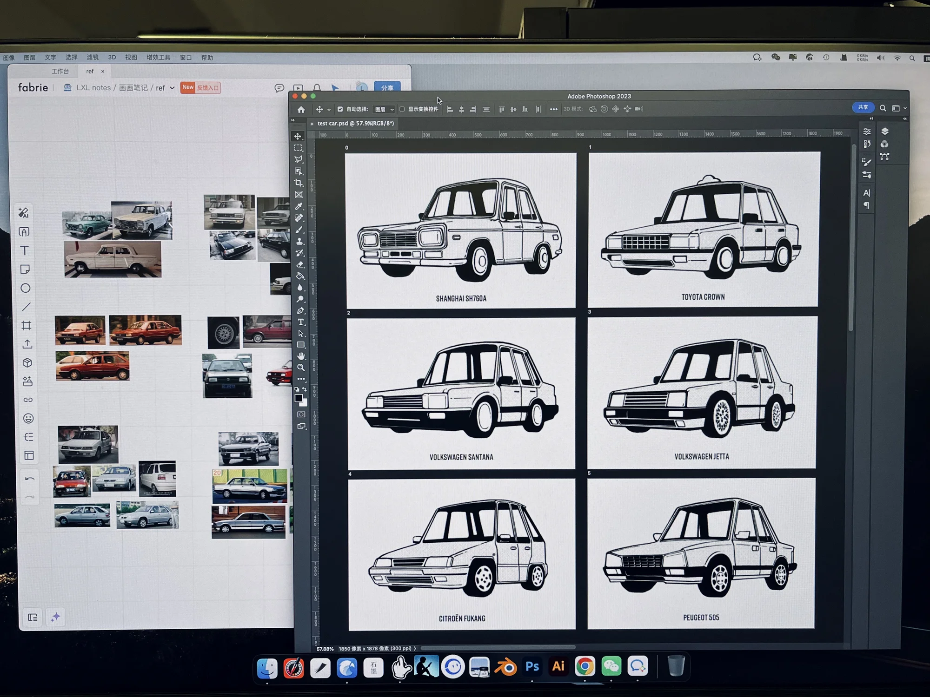Switch to the test car.psd document tab
This screenshot has height=697, width=930.
tap(355, 124)
